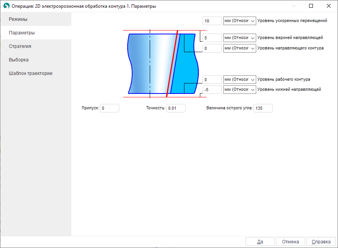Expand units dropdown for Уровень ускоренных перемещений
The height and width of the screenshot is (248, 338).
coord(240,21)
